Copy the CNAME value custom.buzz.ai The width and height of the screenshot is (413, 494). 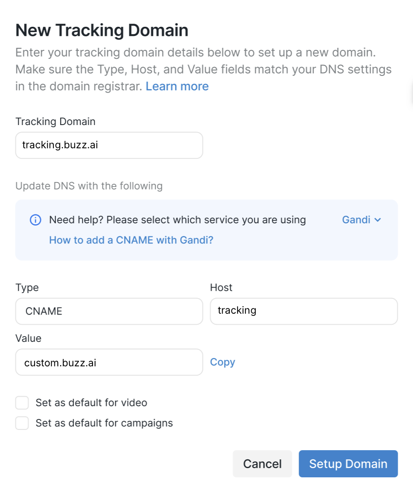pyautogui.click(x=222, y=362)
